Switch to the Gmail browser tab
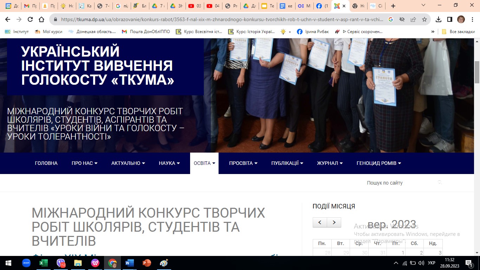The image size is (480, 270). [x=31, y=6]
